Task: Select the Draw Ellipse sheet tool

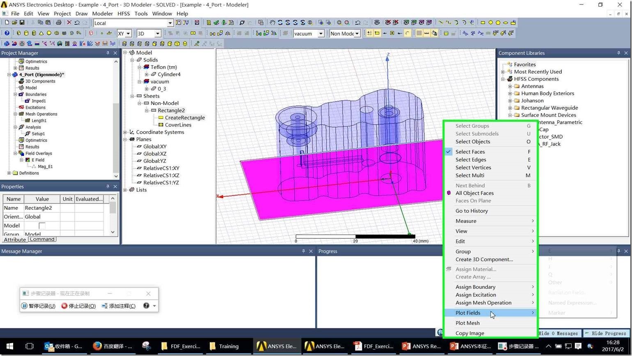Action: (506, 23)
